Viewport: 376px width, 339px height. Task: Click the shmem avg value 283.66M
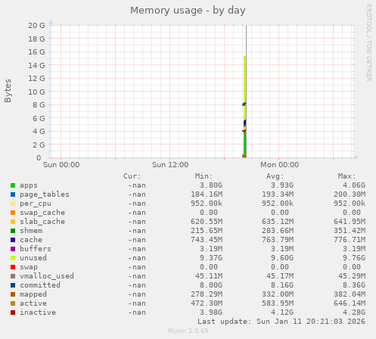click(278, 231)
